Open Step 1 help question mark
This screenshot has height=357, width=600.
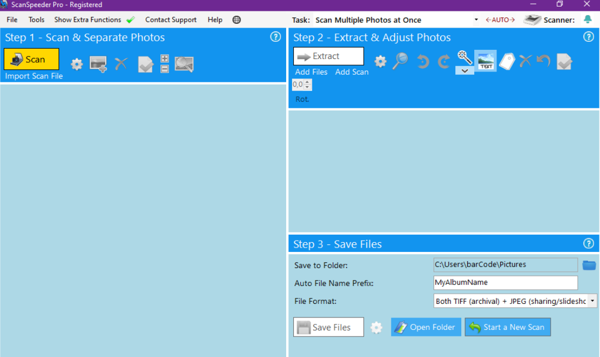tap(275, 37)
